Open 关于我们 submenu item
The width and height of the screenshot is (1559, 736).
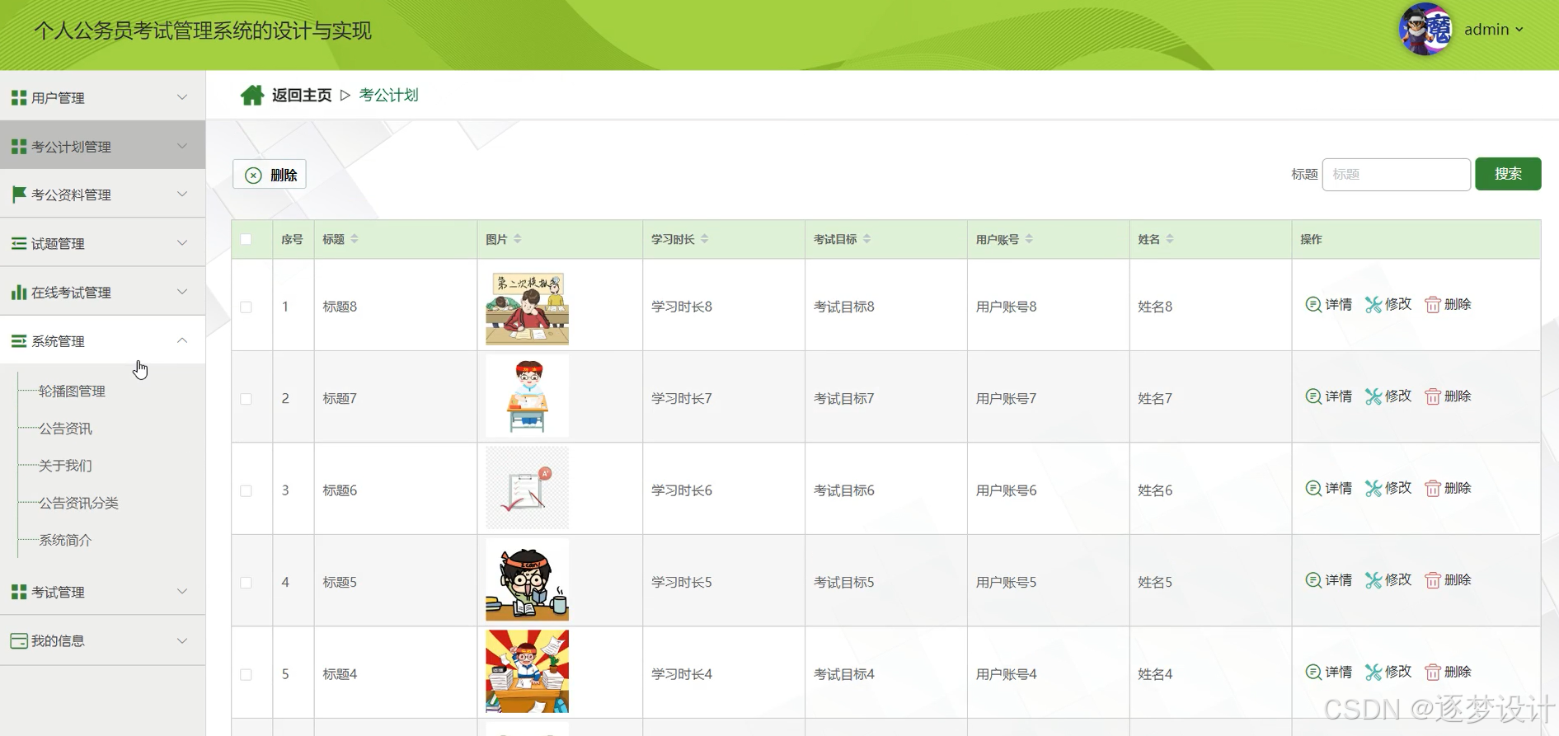[65, 465]
